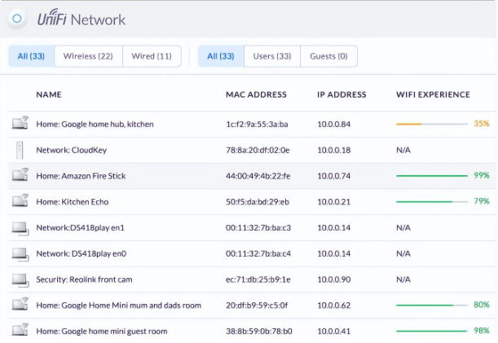498x343 pixels.
Task: Click the wired device icon for Reolink front cam
Action: pos(20,280)
